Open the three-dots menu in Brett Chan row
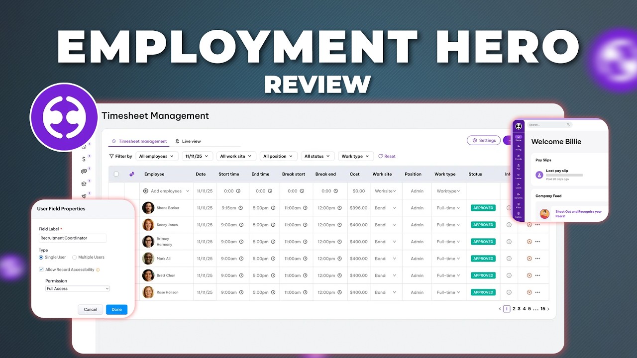This screenshot has height=358, width=637. pyautogui.click(x=537, y=275)
